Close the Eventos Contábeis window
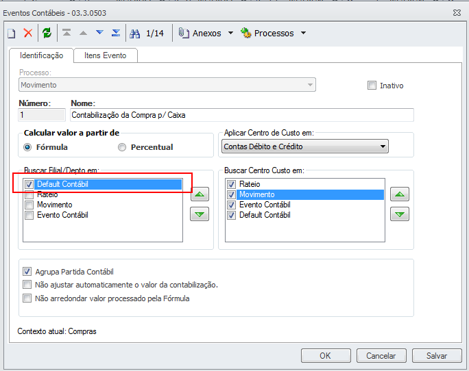Image resolution: width=469 pixels, height=371 pixels. tap(457, 13)
